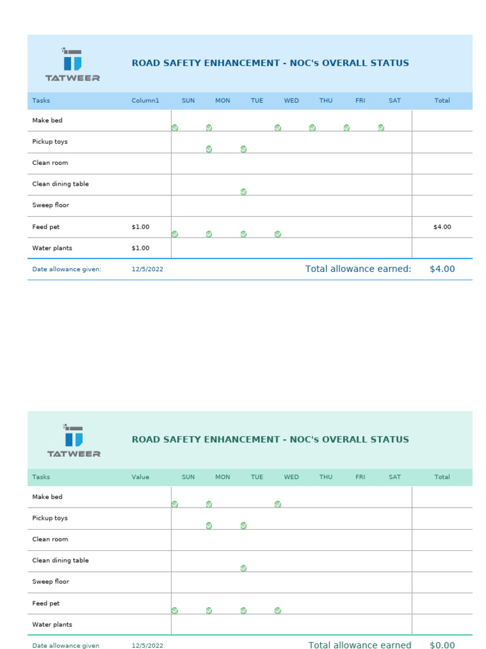Click Feed pet task name in green table
The width and height of the screenshot is (486, 649).
click(x=46, y=603)
